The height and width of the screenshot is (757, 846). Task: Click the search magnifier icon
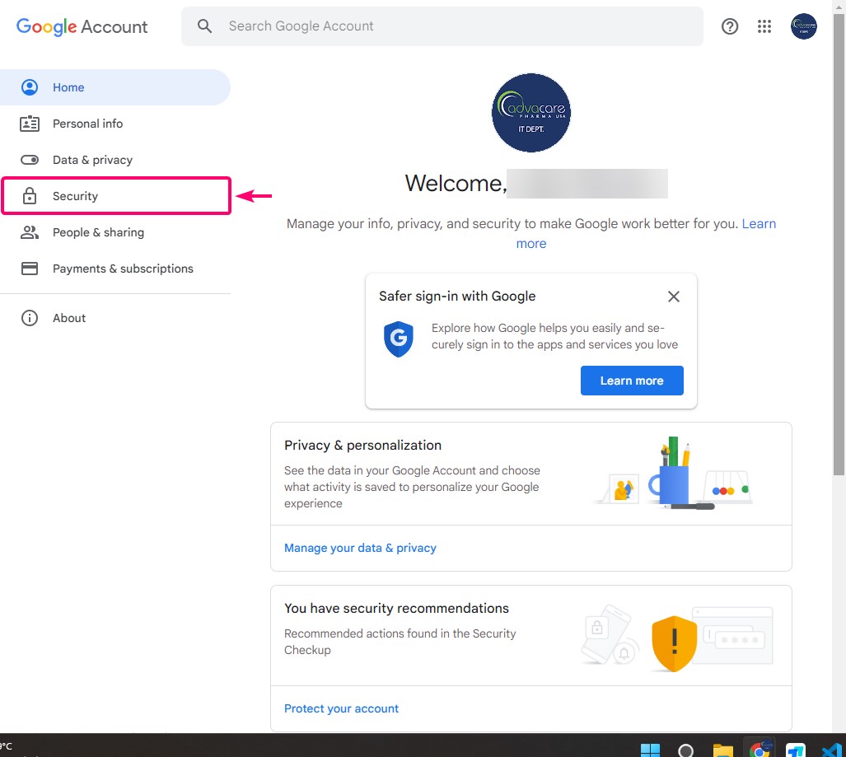coord(204,26)
